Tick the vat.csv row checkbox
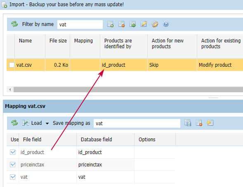243x187 pixels. [12, 65]
